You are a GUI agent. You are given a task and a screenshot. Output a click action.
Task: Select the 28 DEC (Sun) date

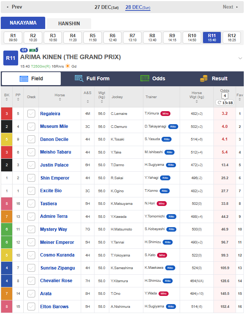point(138,7)
